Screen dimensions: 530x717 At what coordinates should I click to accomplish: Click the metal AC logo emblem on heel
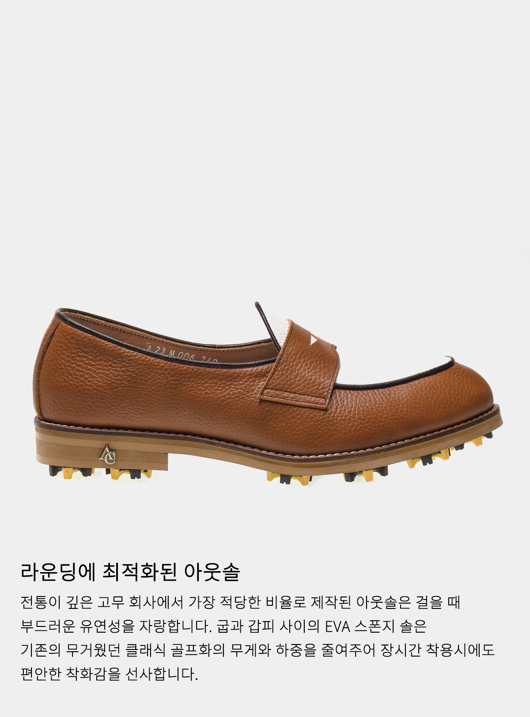pyautogui.click(x=107, y=455)
